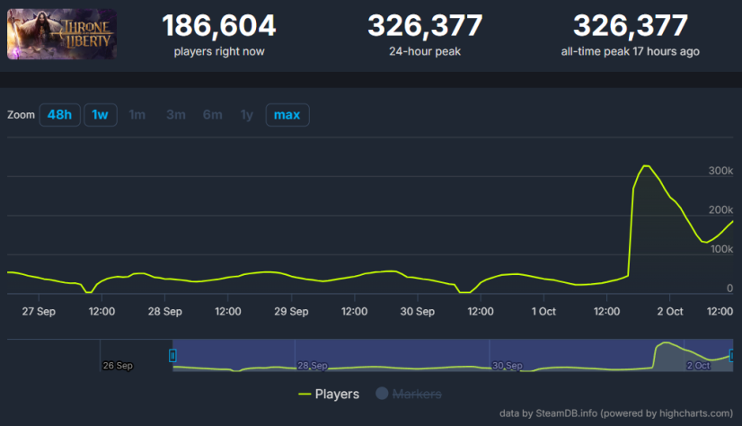Click the 24-hour peak label
Screen dimensions: 742x426
(425, 51)
